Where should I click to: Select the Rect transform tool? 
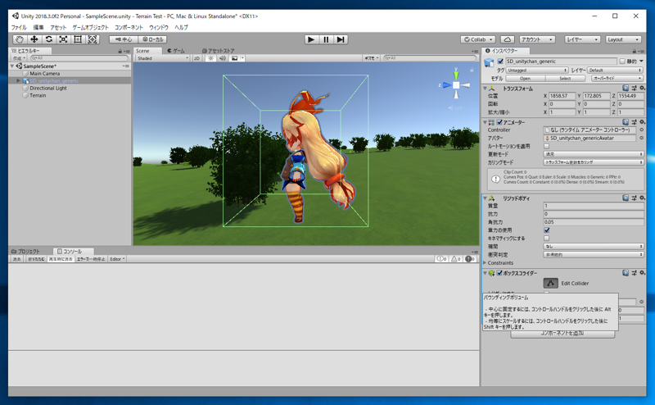[78, 39]
